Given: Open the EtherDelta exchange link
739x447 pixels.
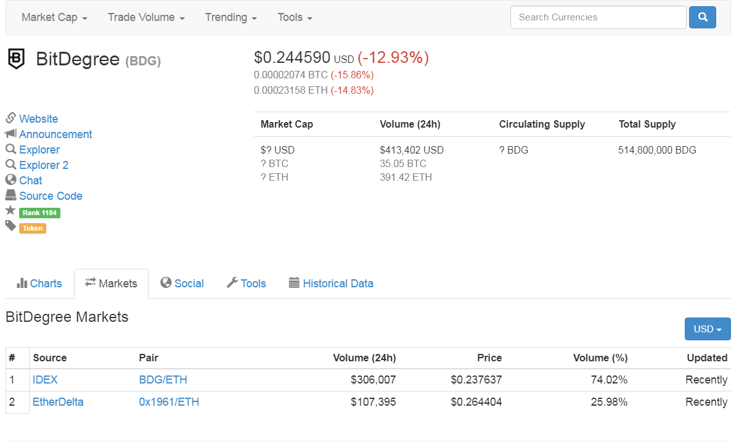Looking at the screenshot, I should [58, 402].
